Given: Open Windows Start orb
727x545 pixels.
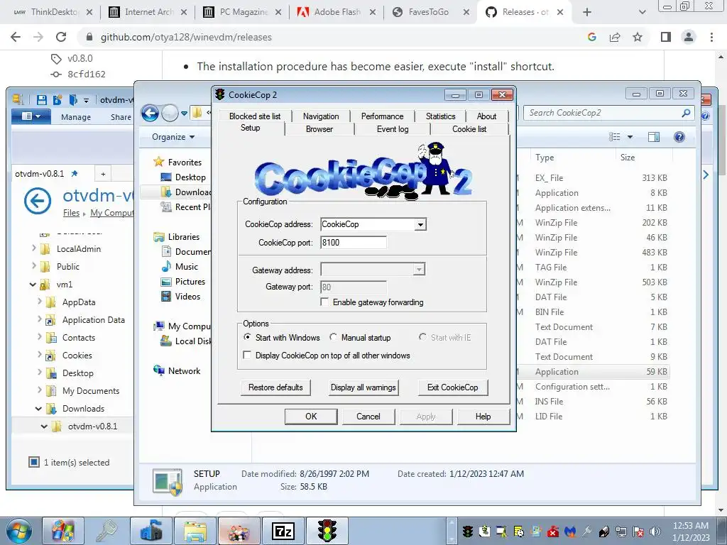Looking at the screenshot, I should (19, 532).
